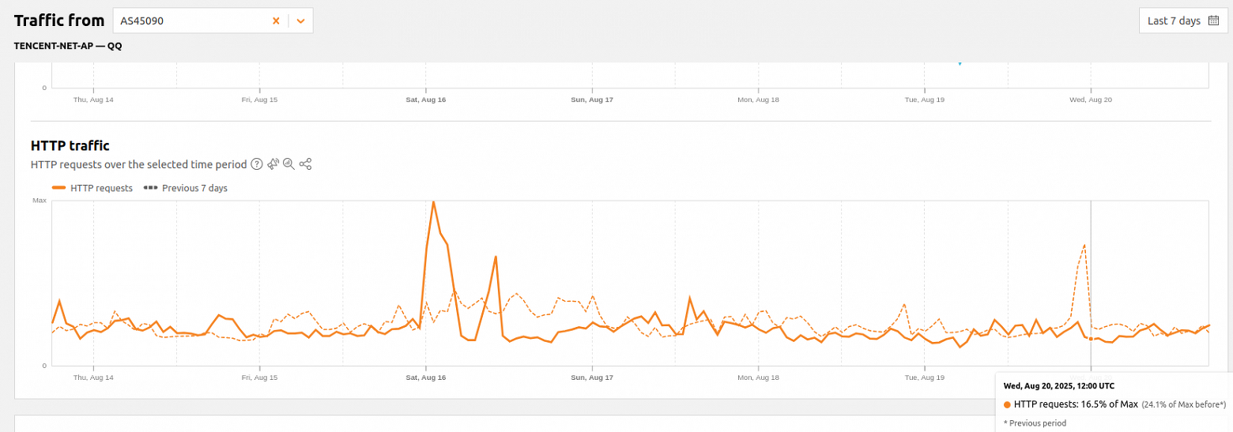Open the Last 7 days range selector
The height and width of the screenshot is (432, 1233).
(x=1183, y=21)
